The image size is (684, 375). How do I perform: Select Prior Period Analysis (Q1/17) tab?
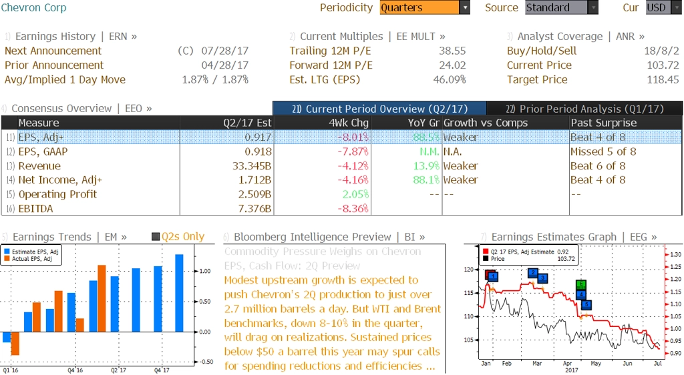[584, 109]
